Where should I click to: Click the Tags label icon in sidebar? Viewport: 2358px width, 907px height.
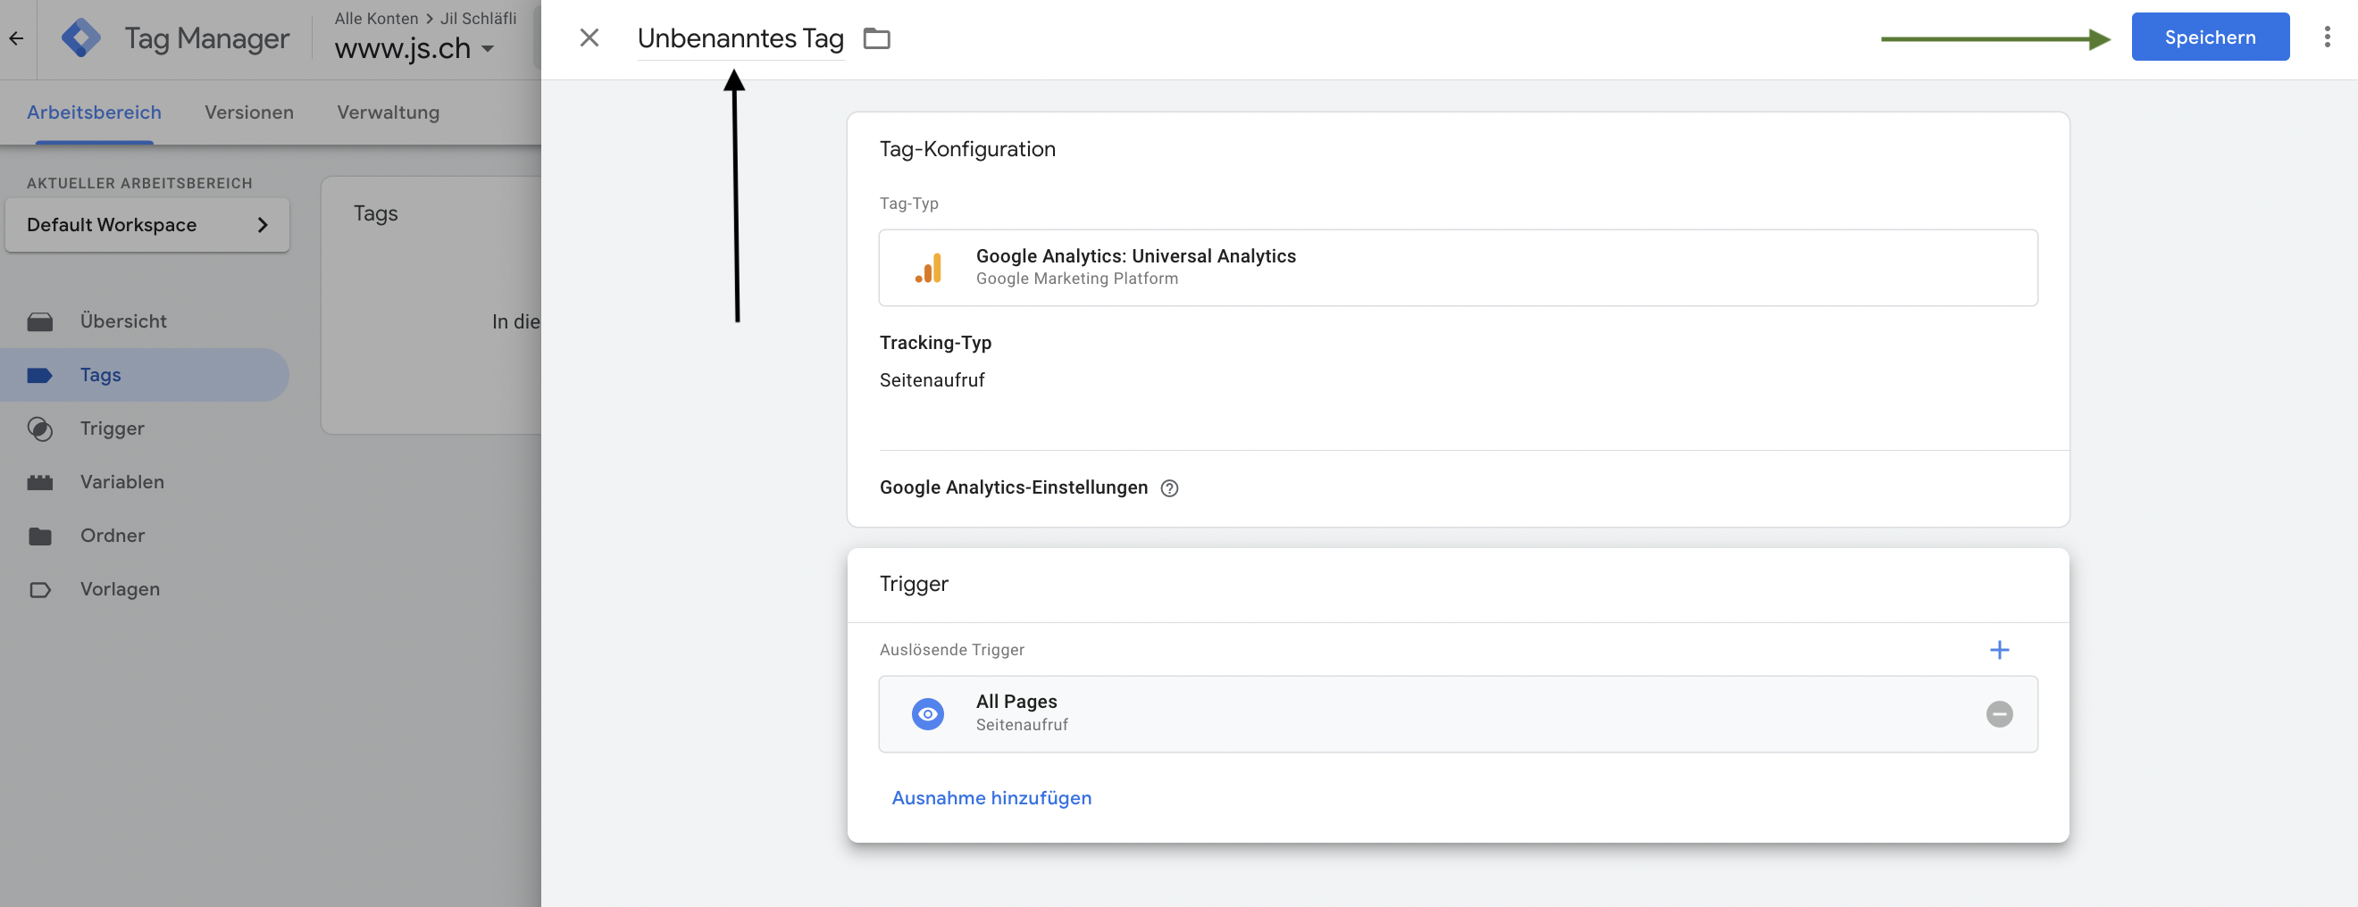(40, 375)
